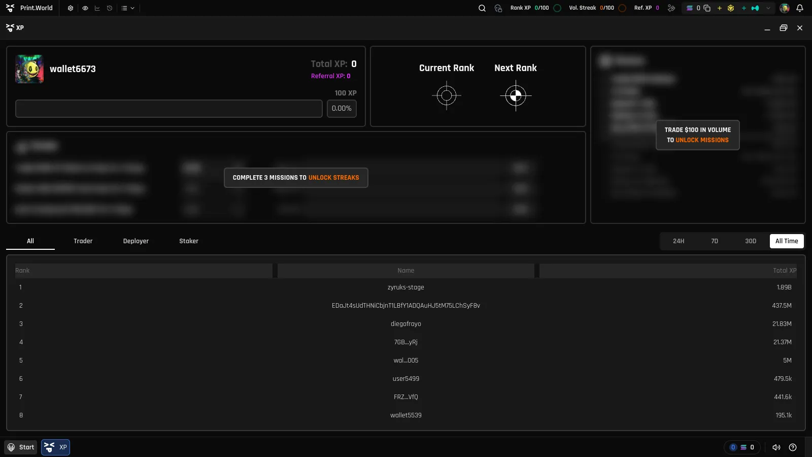Screen dimensions: 812x457
Task: Open the Start menu at bottom left
Action: pos(21,447)
